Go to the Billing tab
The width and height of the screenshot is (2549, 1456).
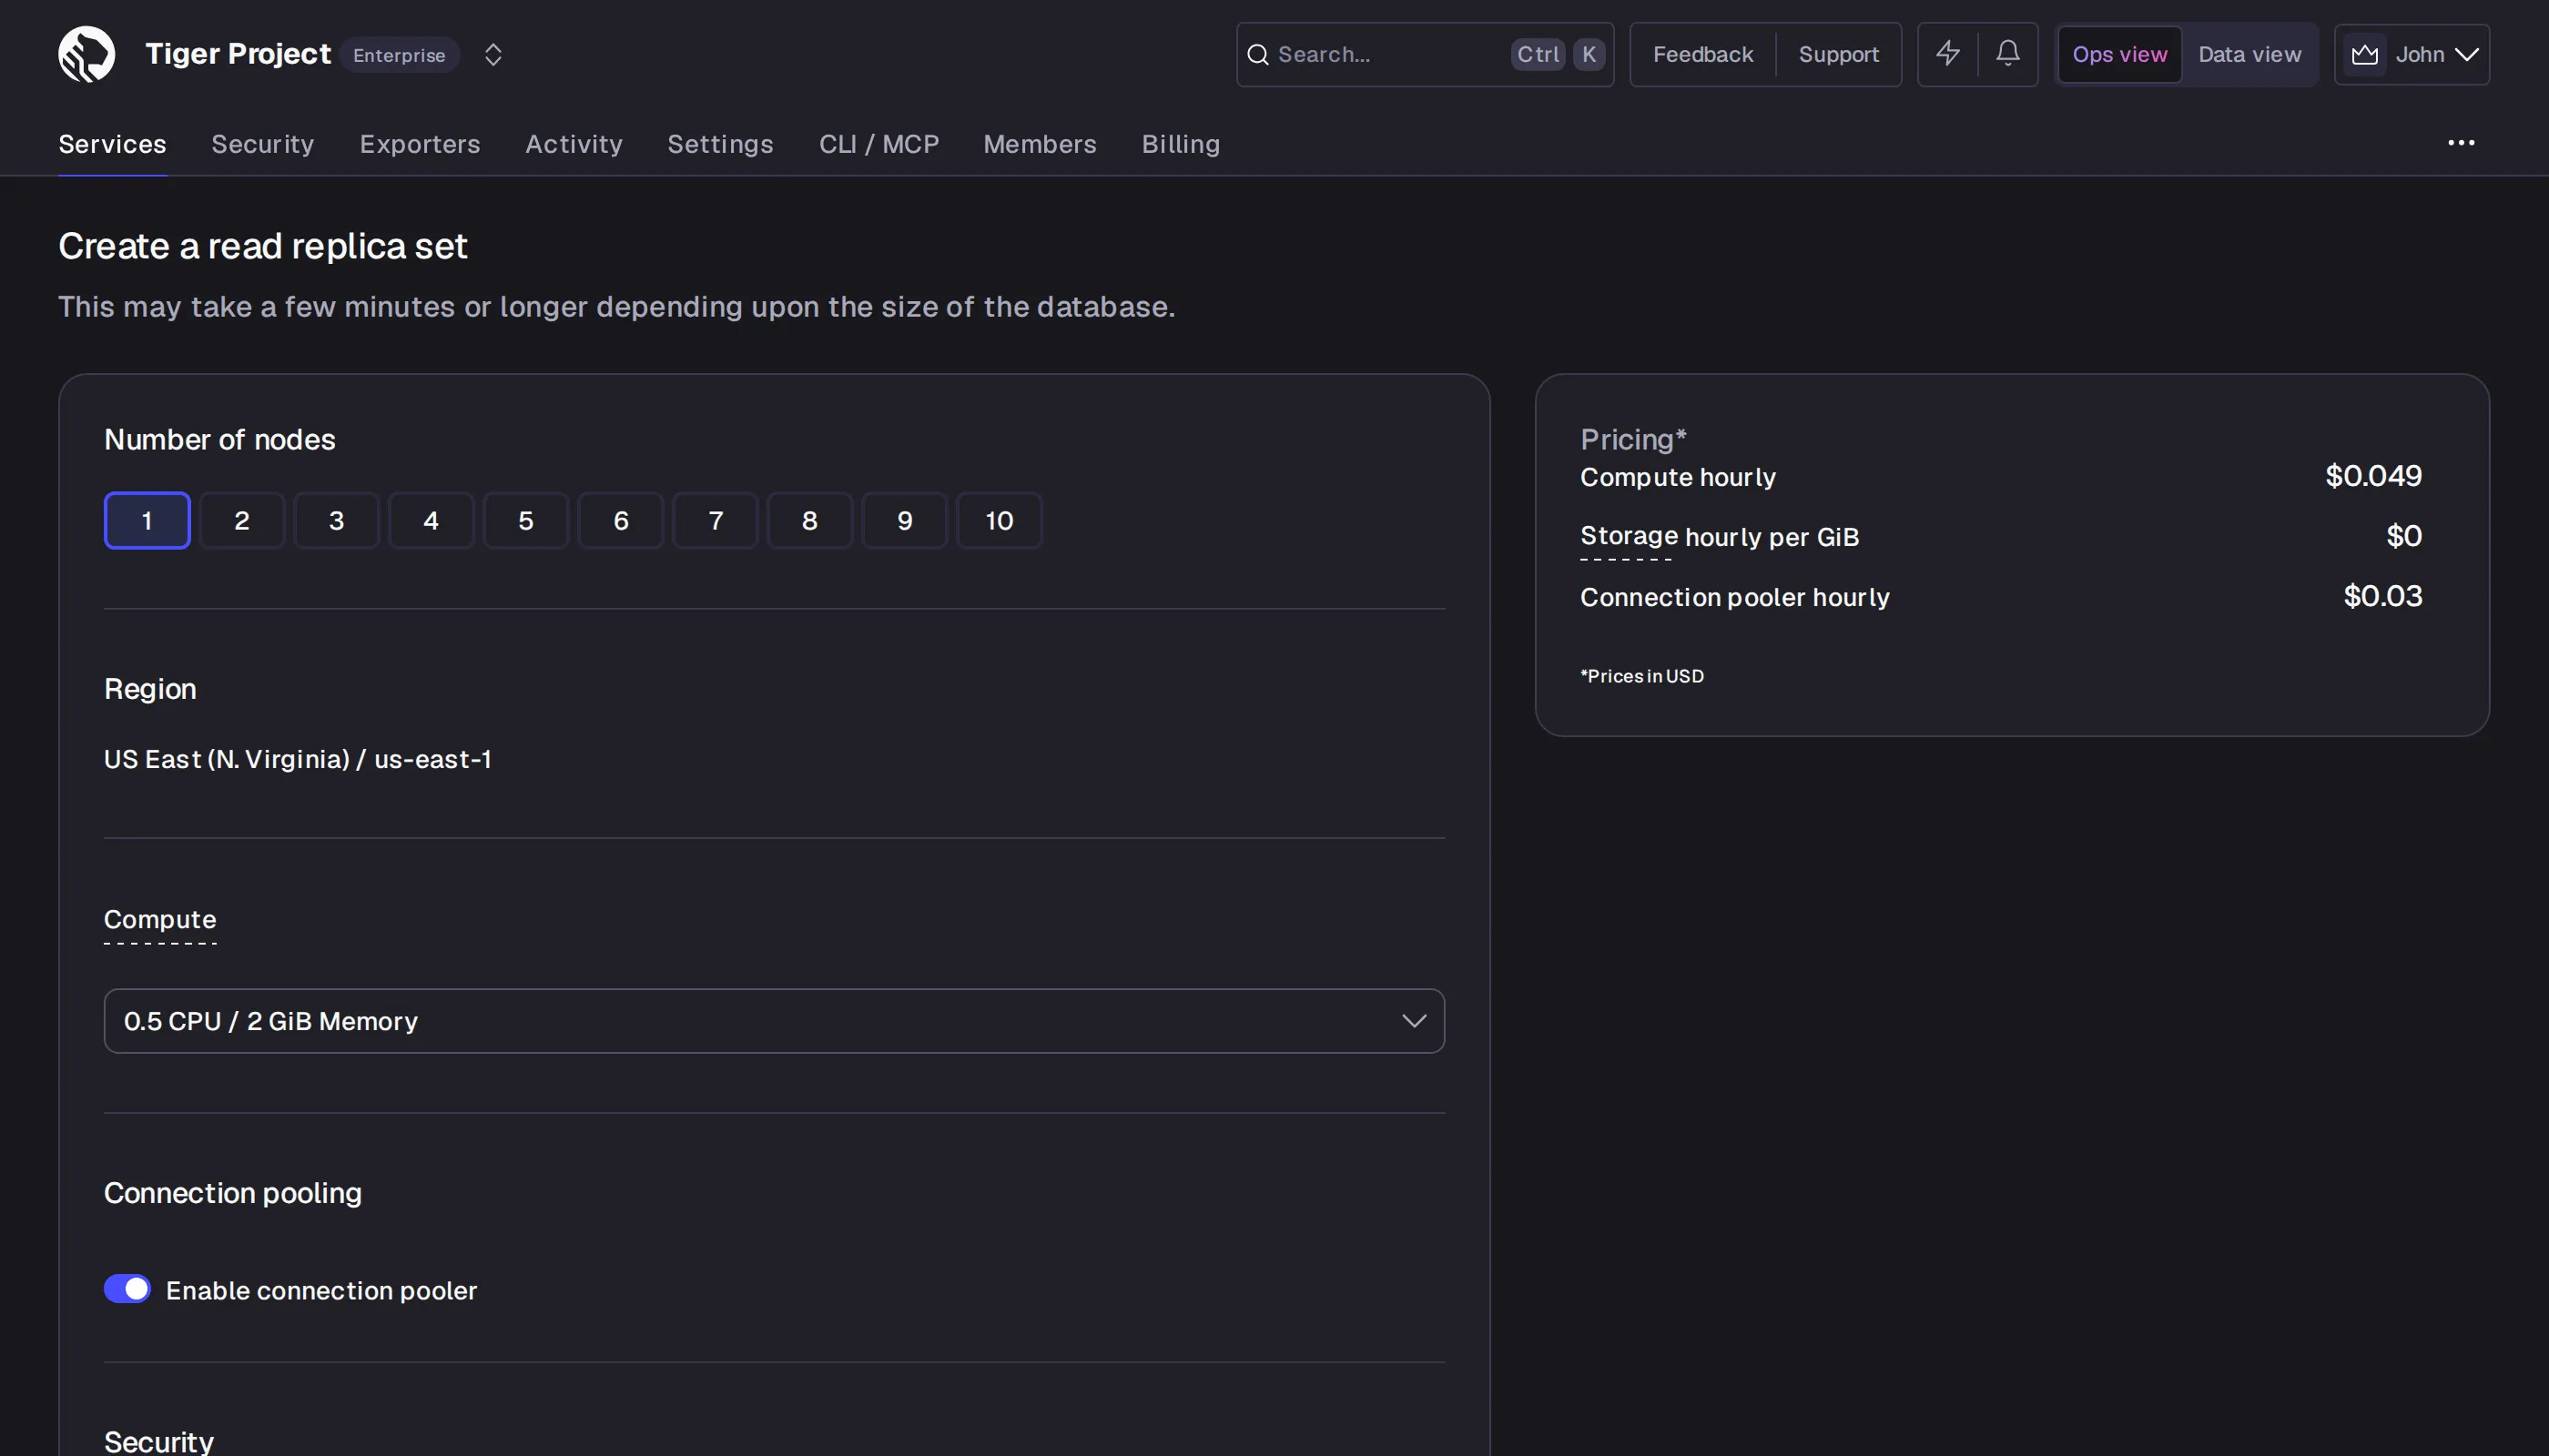1181,144
